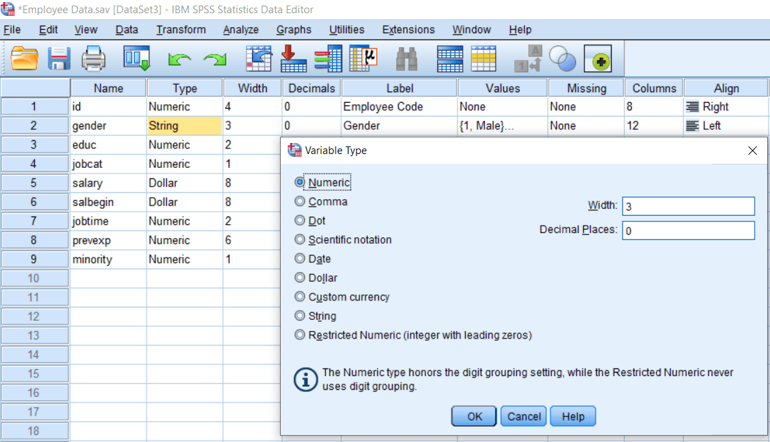This screenshot has height=442, width=770.
Task: Open the Window menu
Action: tap(471, 30)
